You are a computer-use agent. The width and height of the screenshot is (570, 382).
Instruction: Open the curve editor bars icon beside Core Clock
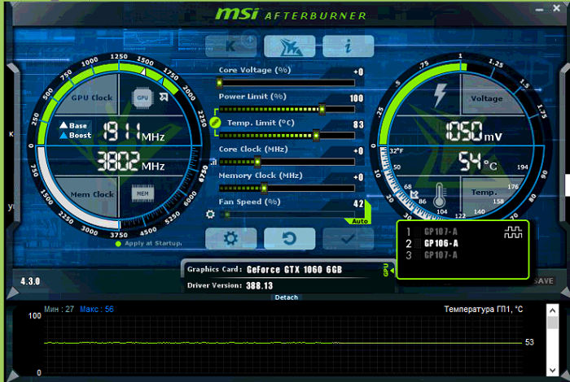(x=213, y=162)
